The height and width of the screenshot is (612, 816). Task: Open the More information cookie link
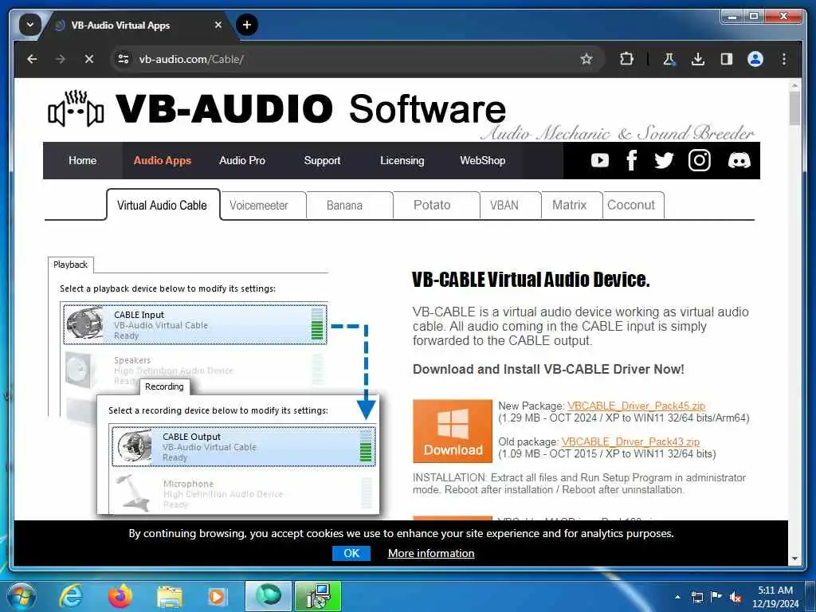pyautogui.click(x=431, y=553)
